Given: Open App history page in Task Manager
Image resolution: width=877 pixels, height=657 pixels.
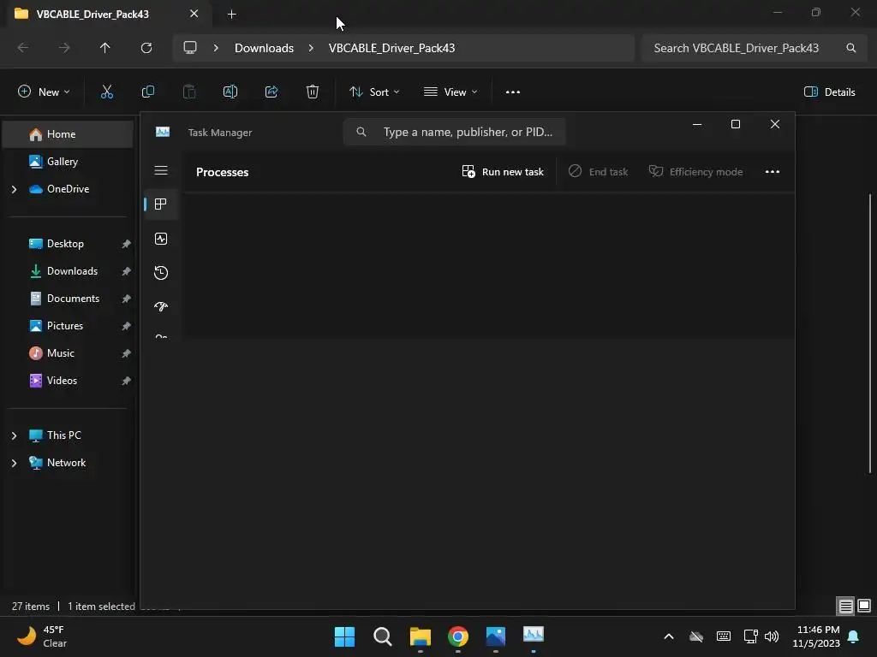Looking at the screenshot, I should [x=161, y=273].
